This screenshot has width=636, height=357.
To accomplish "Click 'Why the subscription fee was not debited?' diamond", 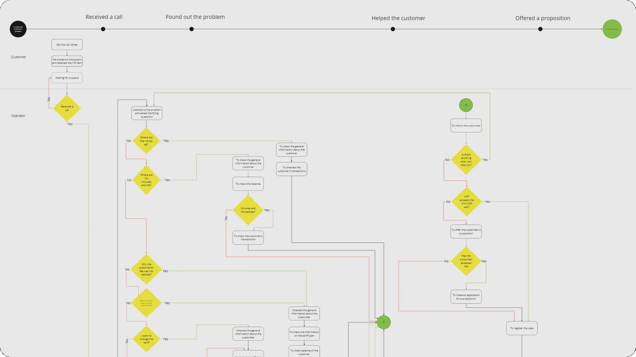I will pos(146,269).
